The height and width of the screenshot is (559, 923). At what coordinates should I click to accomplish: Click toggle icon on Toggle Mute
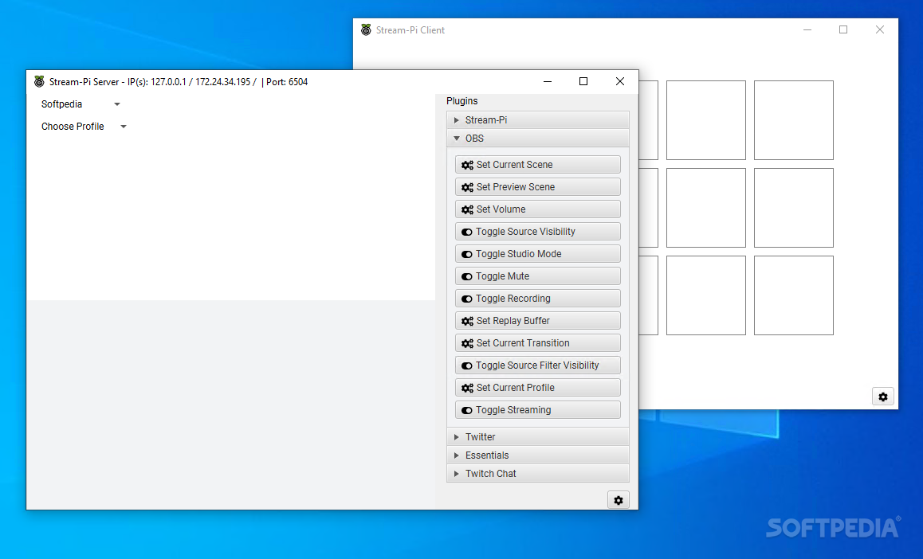467,277
